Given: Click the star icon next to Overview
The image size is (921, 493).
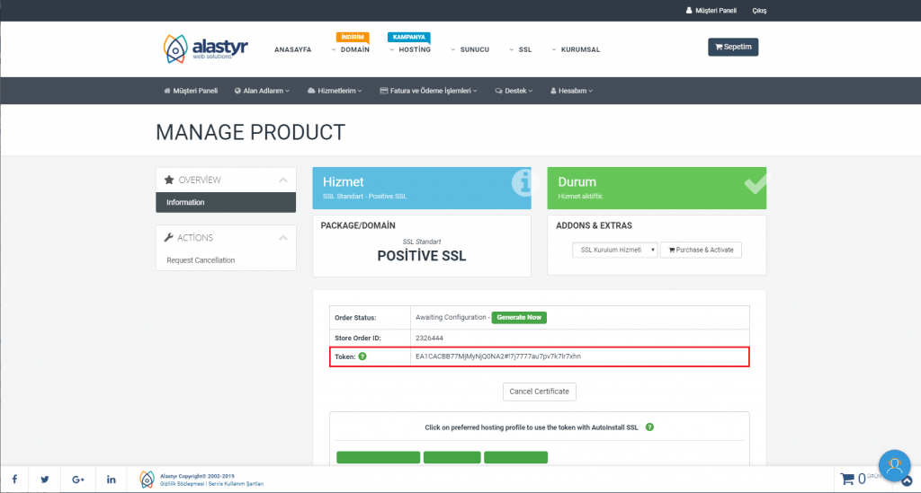Looking at the screenshot, I should [x=169, y=180].
